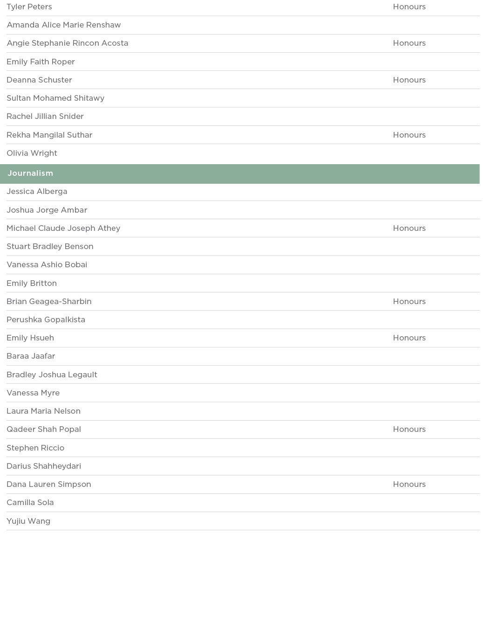Click the Honours label for Emily Hsueh

(x=409, y=338)
